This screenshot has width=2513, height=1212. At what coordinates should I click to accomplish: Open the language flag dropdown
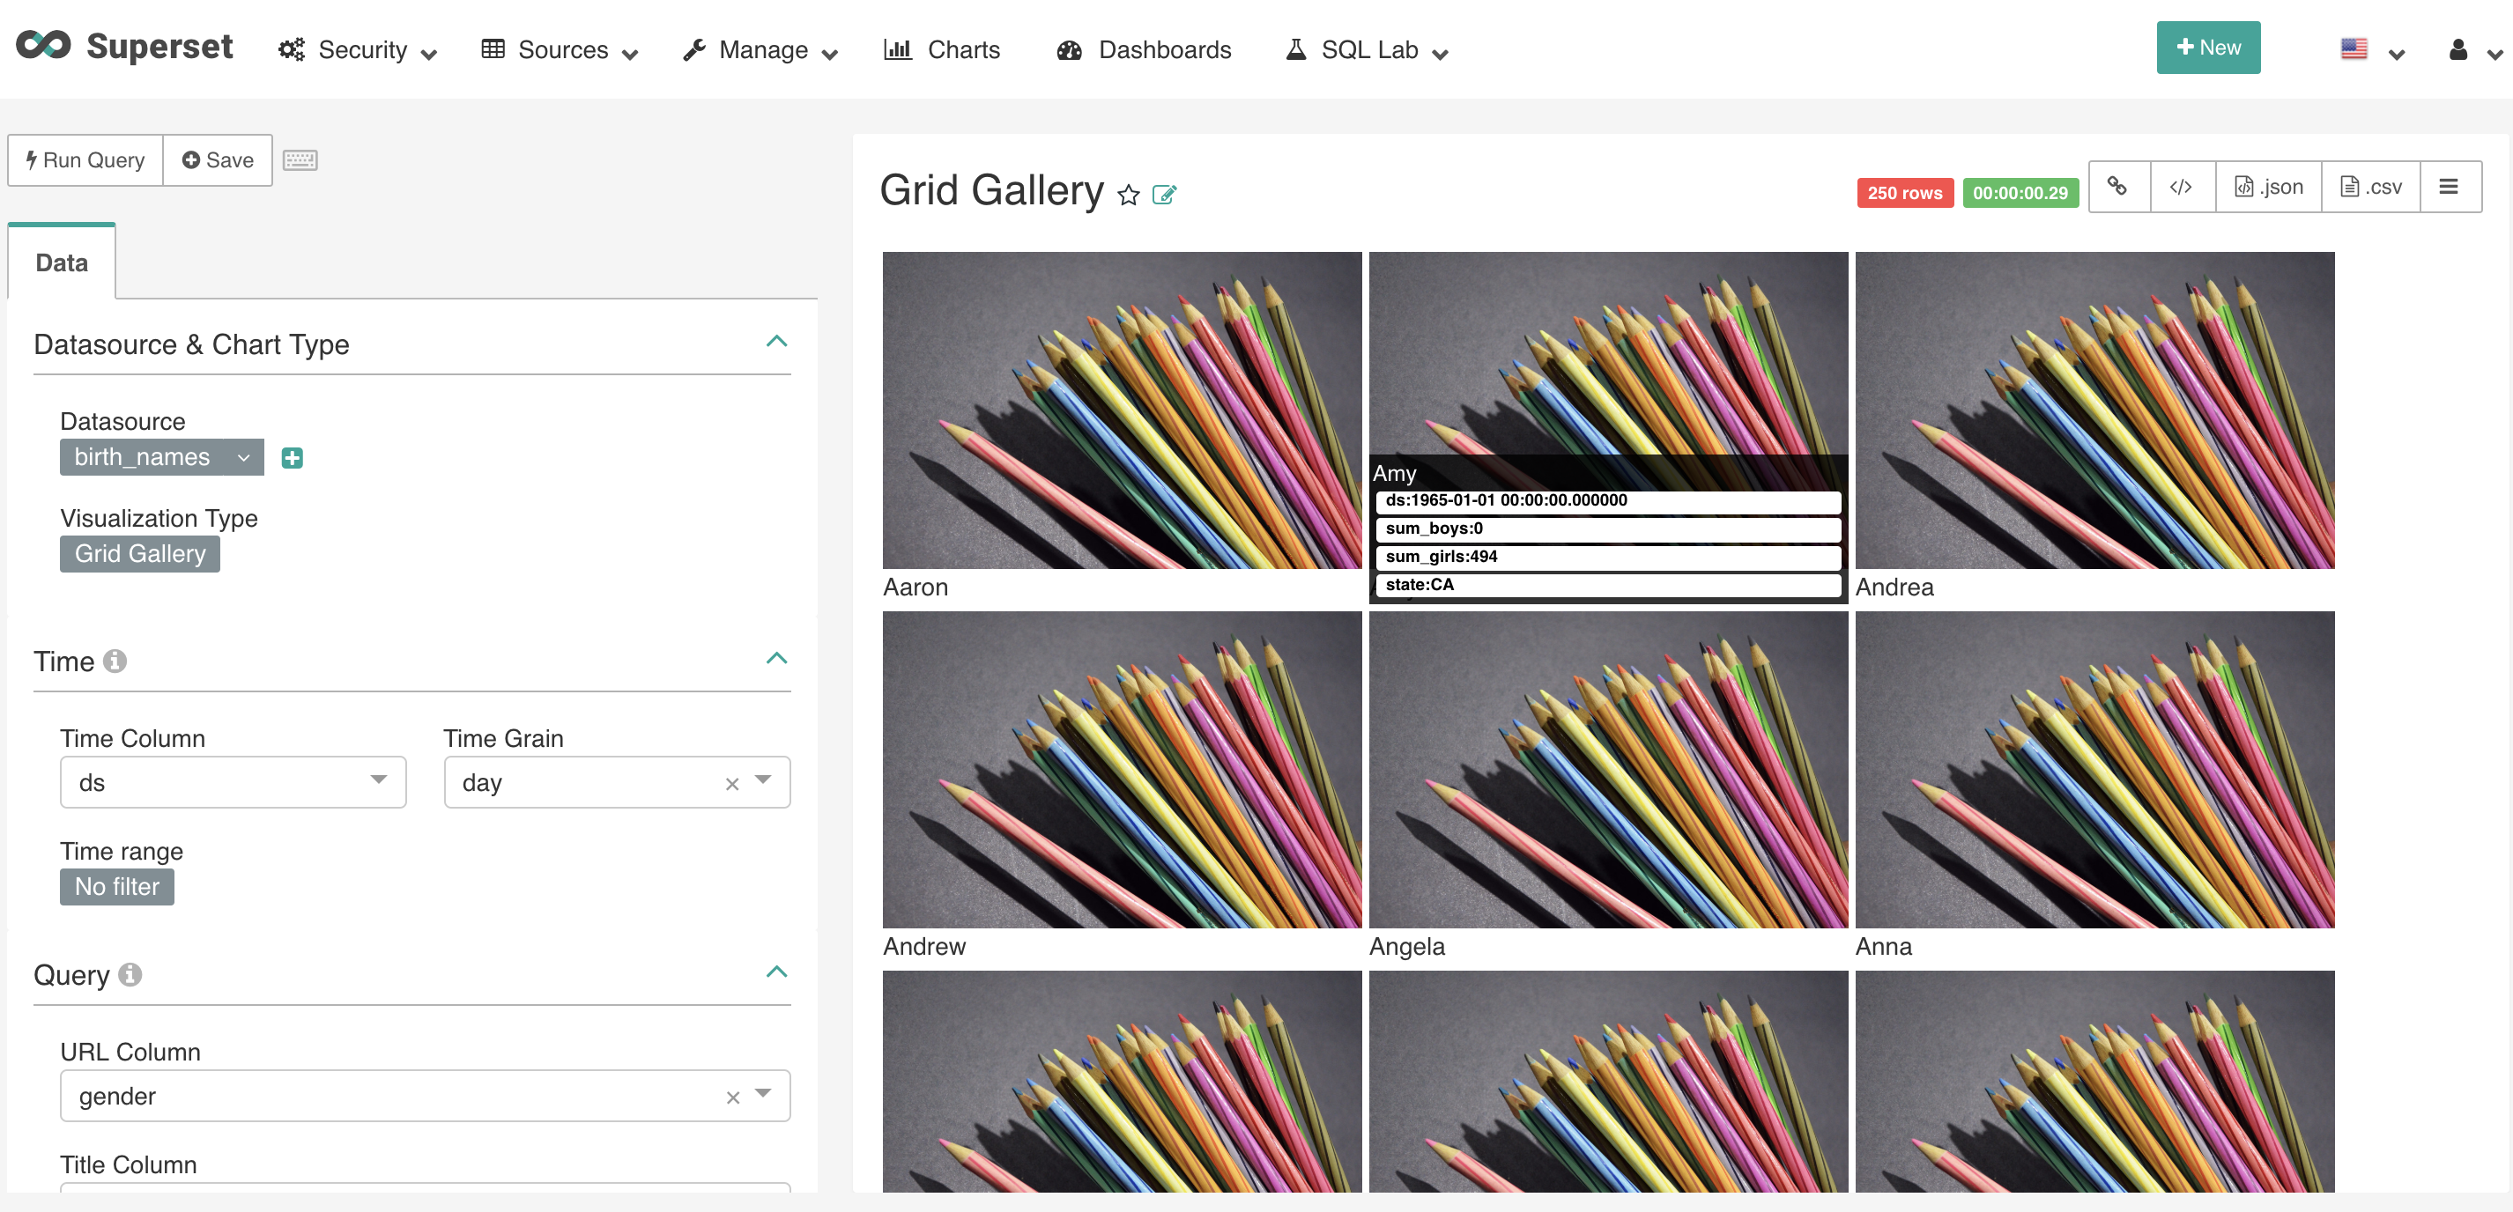[x=2370, y=51]
